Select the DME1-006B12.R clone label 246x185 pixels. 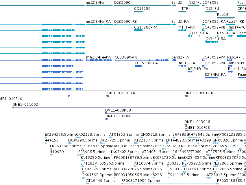tap(199, 93)
